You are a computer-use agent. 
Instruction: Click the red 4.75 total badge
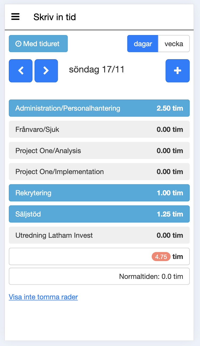click(161, 257)
